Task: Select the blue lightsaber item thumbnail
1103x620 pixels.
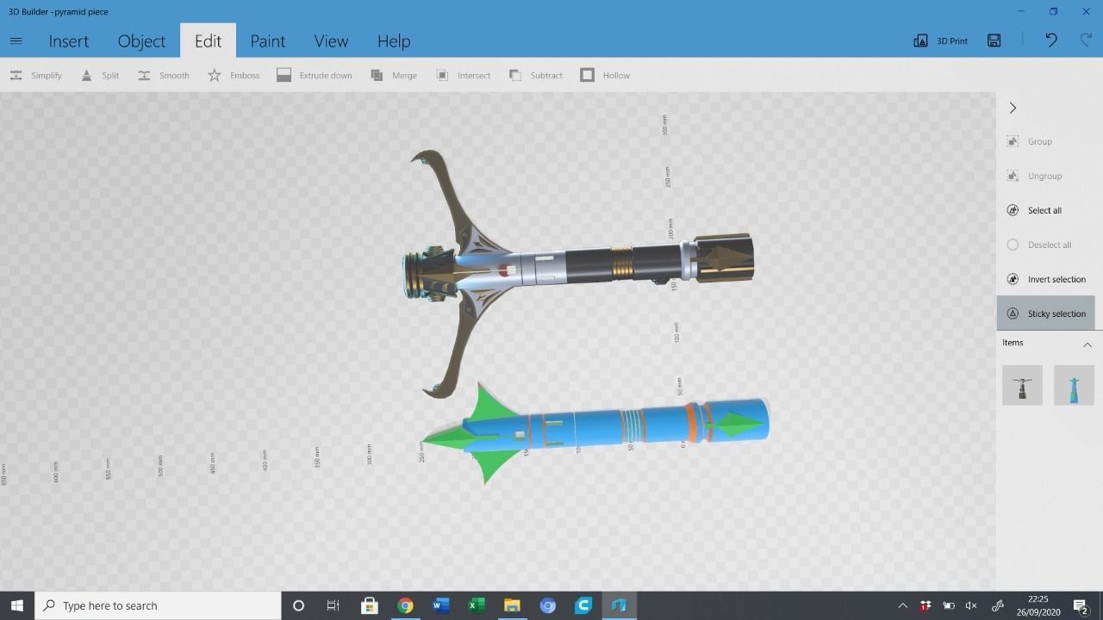Action: [1074, 385]
